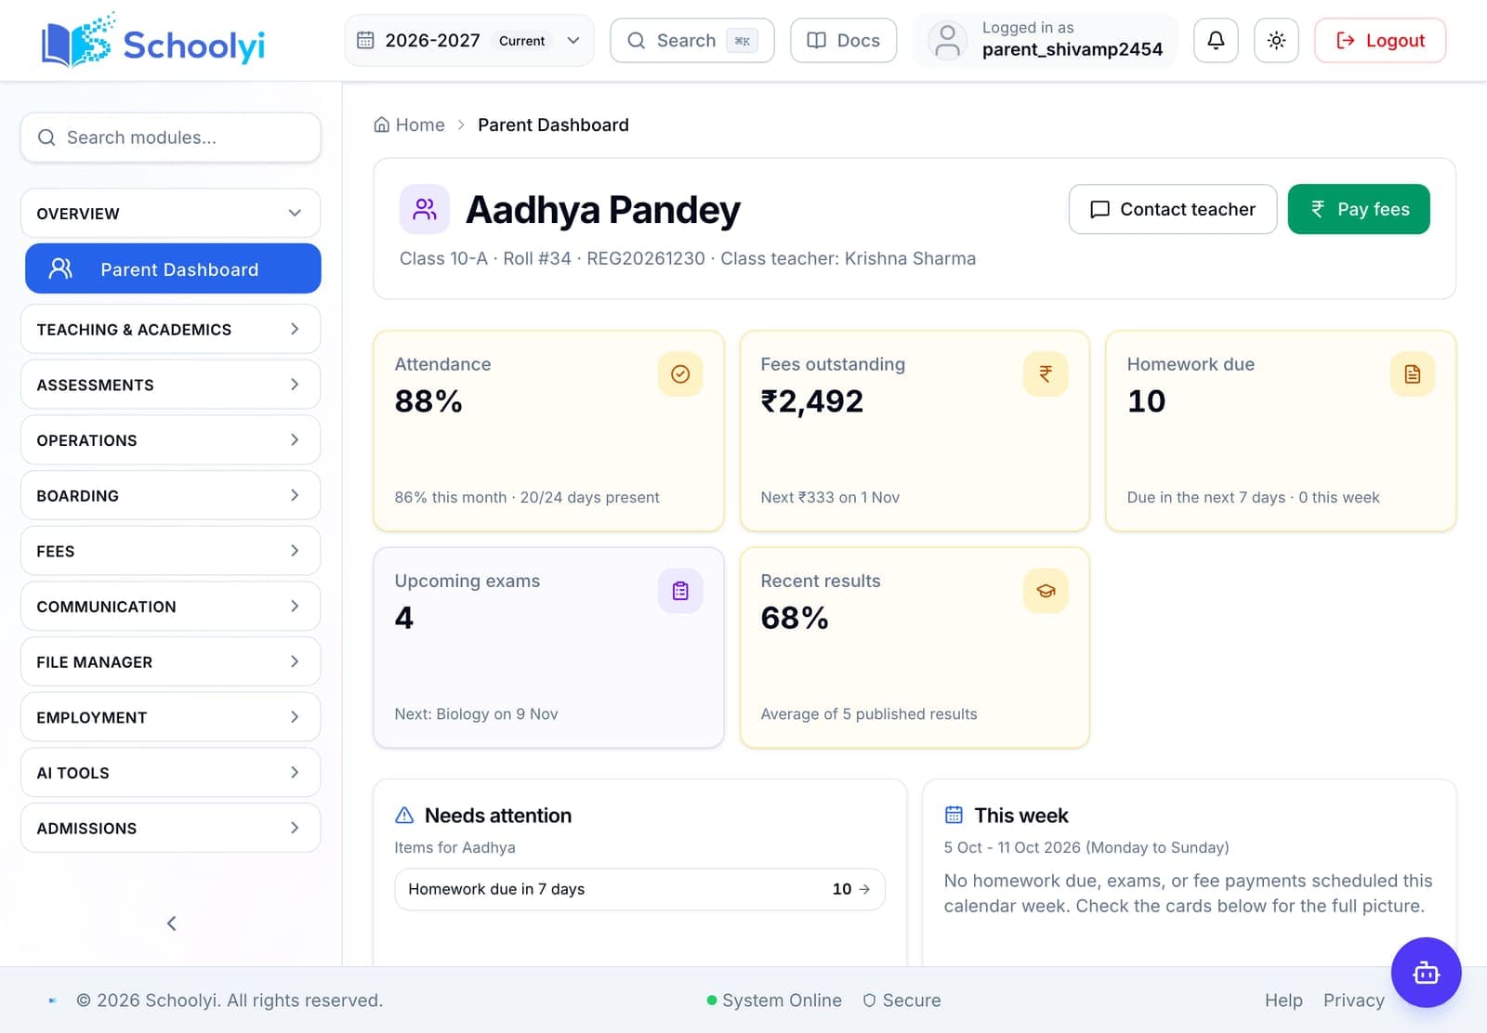Viewport: 1487px width, 1033px height.
Task: Expand the COMMUNICATION section
Action: coord(171,607)
